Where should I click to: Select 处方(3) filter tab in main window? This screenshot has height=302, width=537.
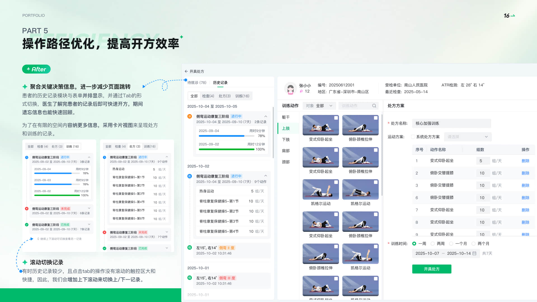pos(225,96)
